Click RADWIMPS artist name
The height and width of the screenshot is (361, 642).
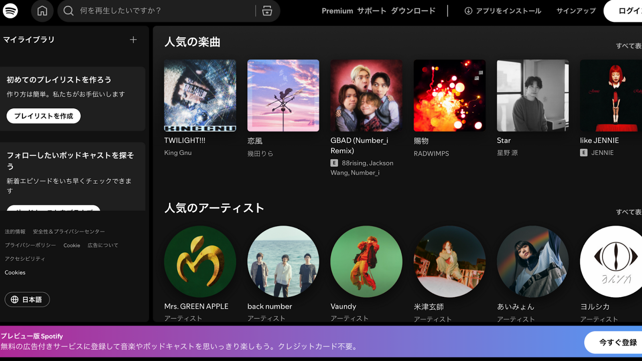tap(431, 153)
